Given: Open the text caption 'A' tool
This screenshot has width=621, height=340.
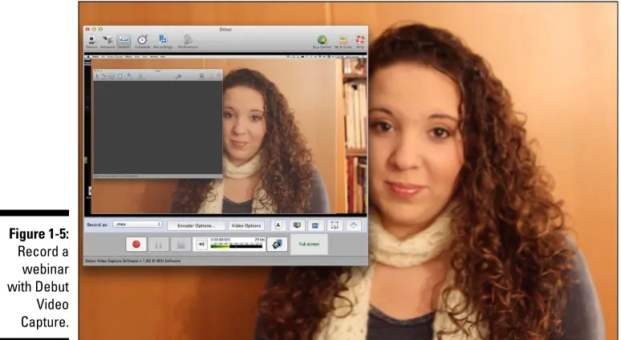Looking at the screenshot, I should tap(278, 225).
